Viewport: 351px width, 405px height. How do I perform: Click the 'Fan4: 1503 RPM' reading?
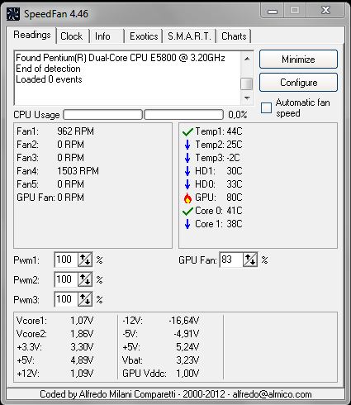tap(58, 171)
